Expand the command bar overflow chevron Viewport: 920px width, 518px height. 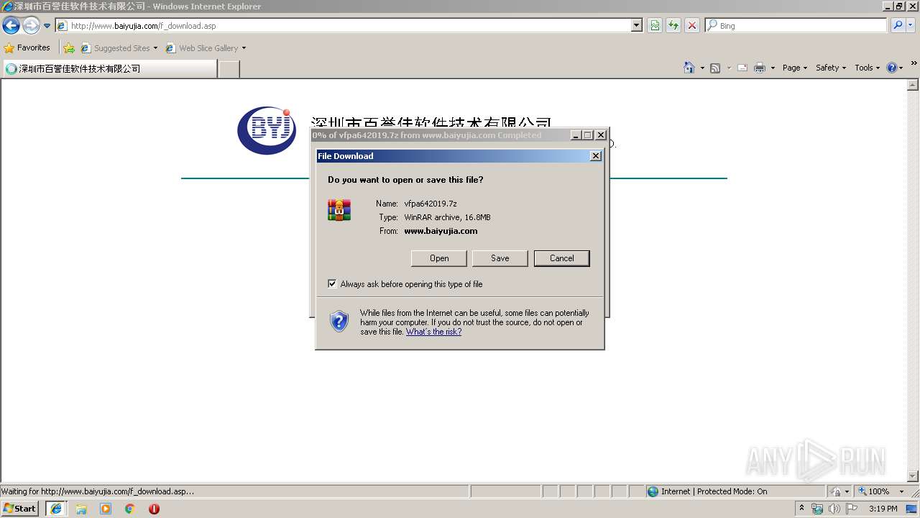pyautogui.click(x=914, y=63)
